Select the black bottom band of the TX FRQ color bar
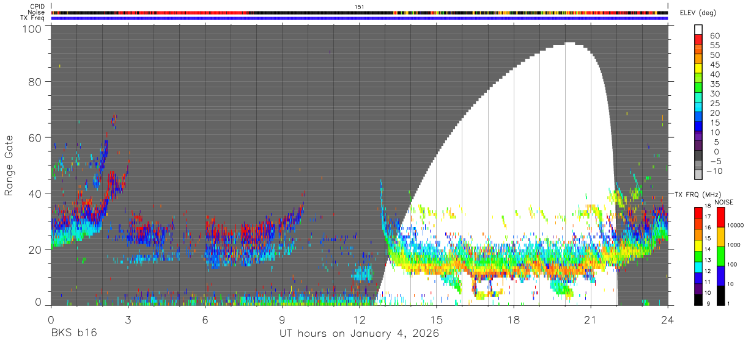751x346 pixels. (x=698, y=300)
